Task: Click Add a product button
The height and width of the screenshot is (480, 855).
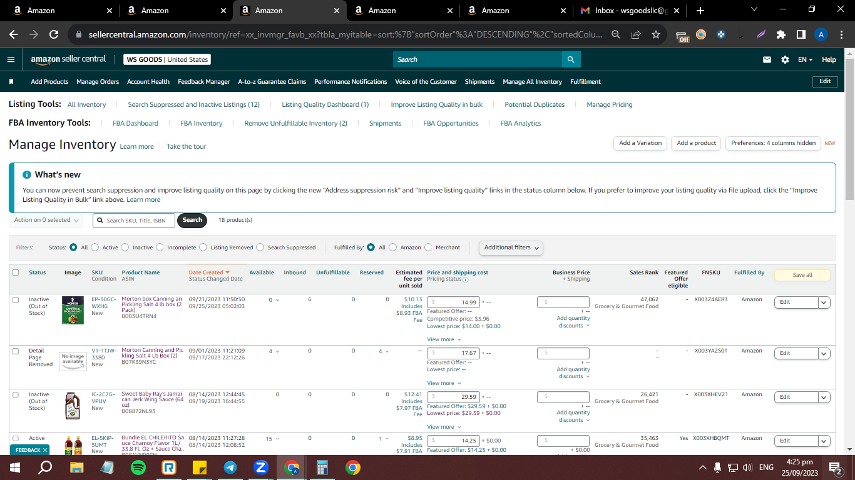Action: tap(696, 143)
